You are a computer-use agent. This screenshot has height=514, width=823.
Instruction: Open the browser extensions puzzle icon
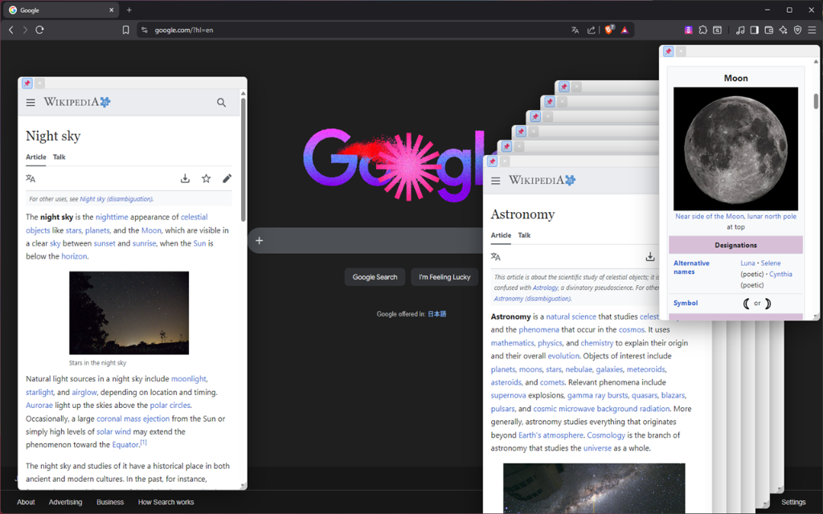[x=702, y=30]
